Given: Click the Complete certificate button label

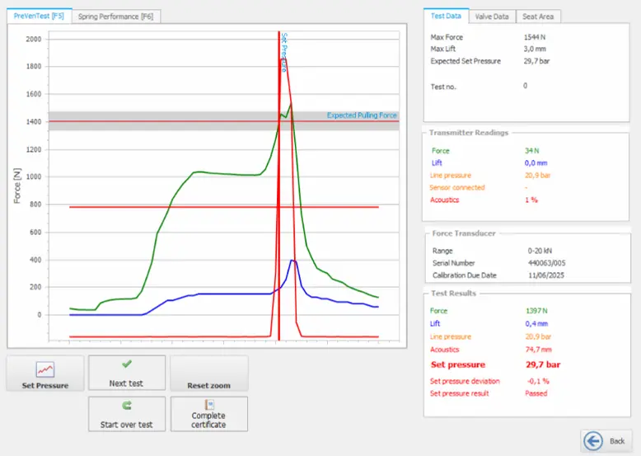Looking at the screenshot, I should [x=208, y=420].
